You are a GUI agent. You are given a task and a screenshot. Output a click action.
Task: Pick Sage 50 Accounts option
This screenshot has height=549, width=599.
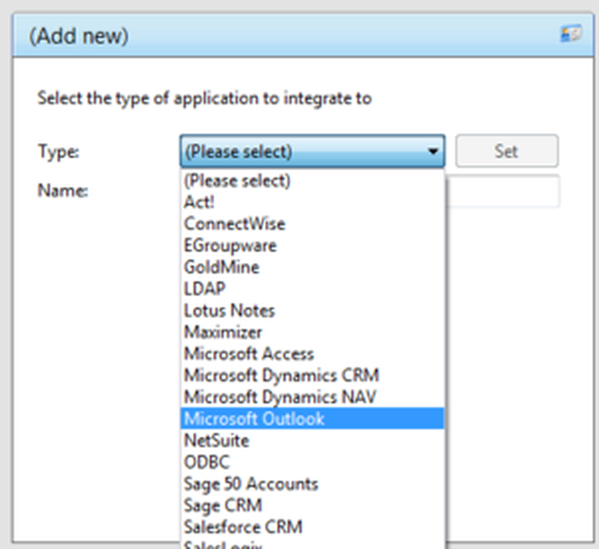pos(251,484)
